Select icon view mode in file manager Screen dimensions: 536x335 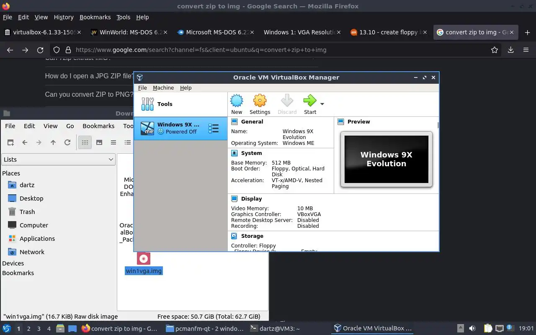point(85,142)
